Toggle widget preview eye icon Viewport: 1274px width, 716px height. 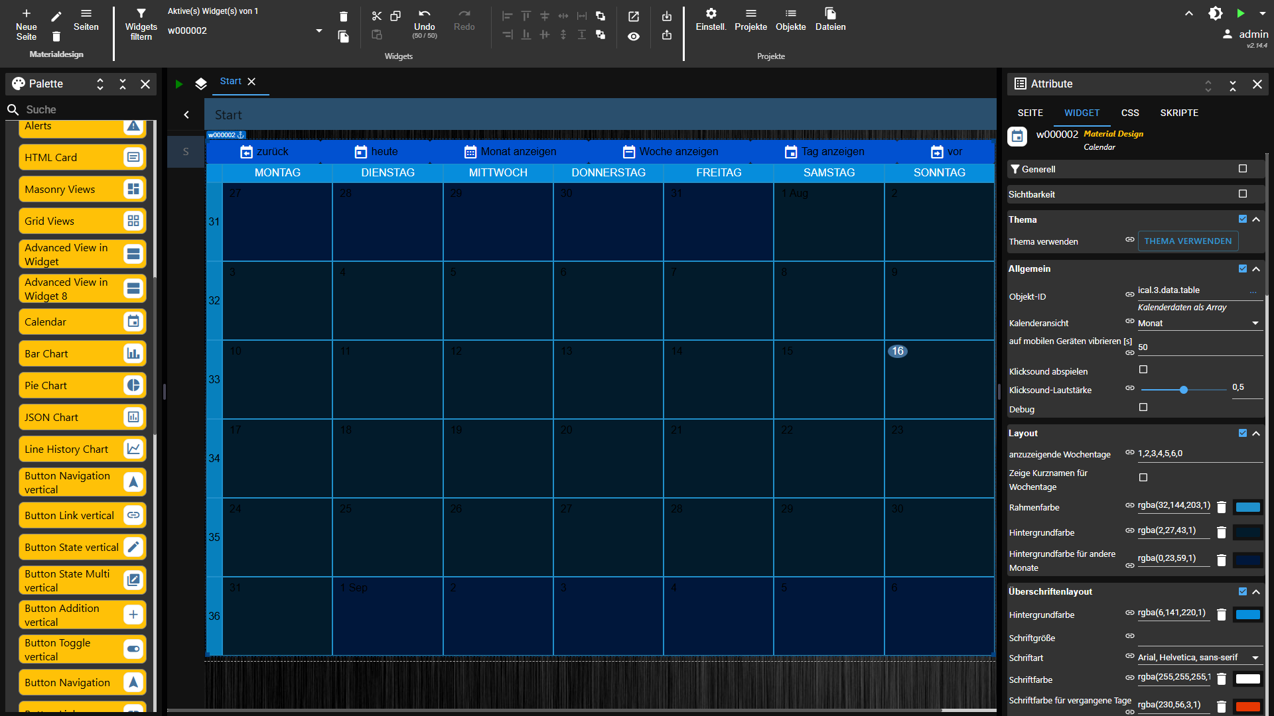pos(634,36)
